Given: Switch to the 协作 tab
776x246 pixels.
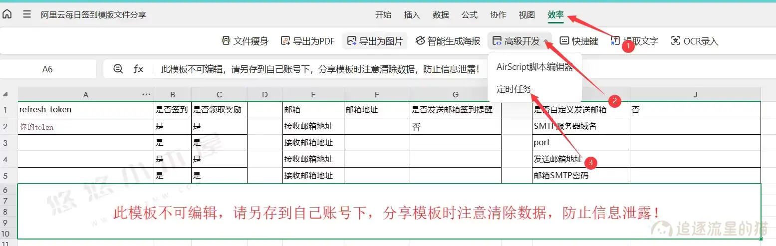Looking at the screenshot, I should click(499, 15).
